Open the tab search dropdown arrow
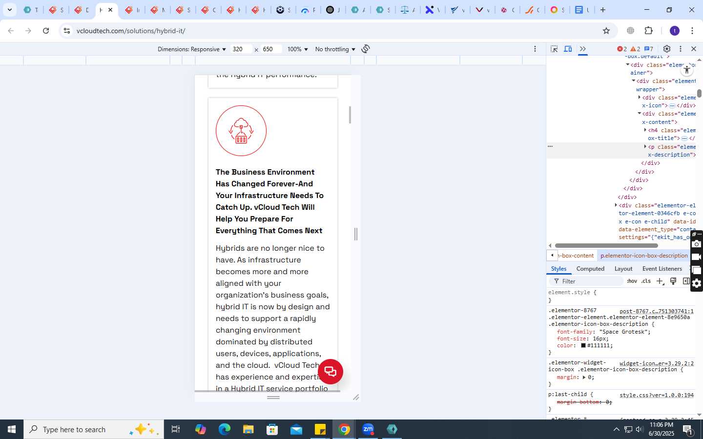Image resolution: width=703 pixels, height=439 pixels. pos(9,10)
